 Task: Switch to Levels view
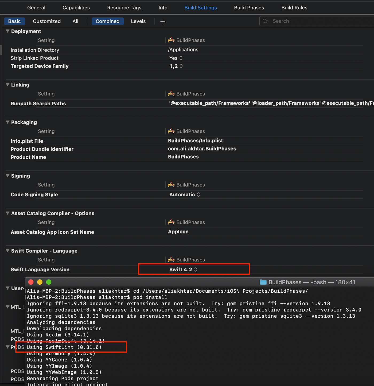click(x=138, y=21)
